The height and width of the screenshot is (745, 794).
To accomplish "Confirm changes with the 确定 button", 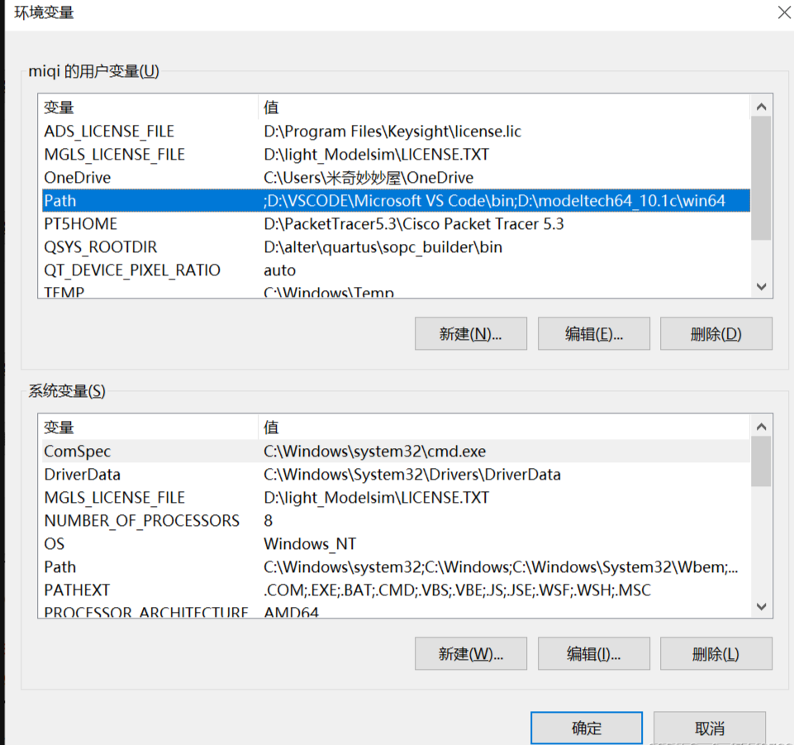I will 586,728.
